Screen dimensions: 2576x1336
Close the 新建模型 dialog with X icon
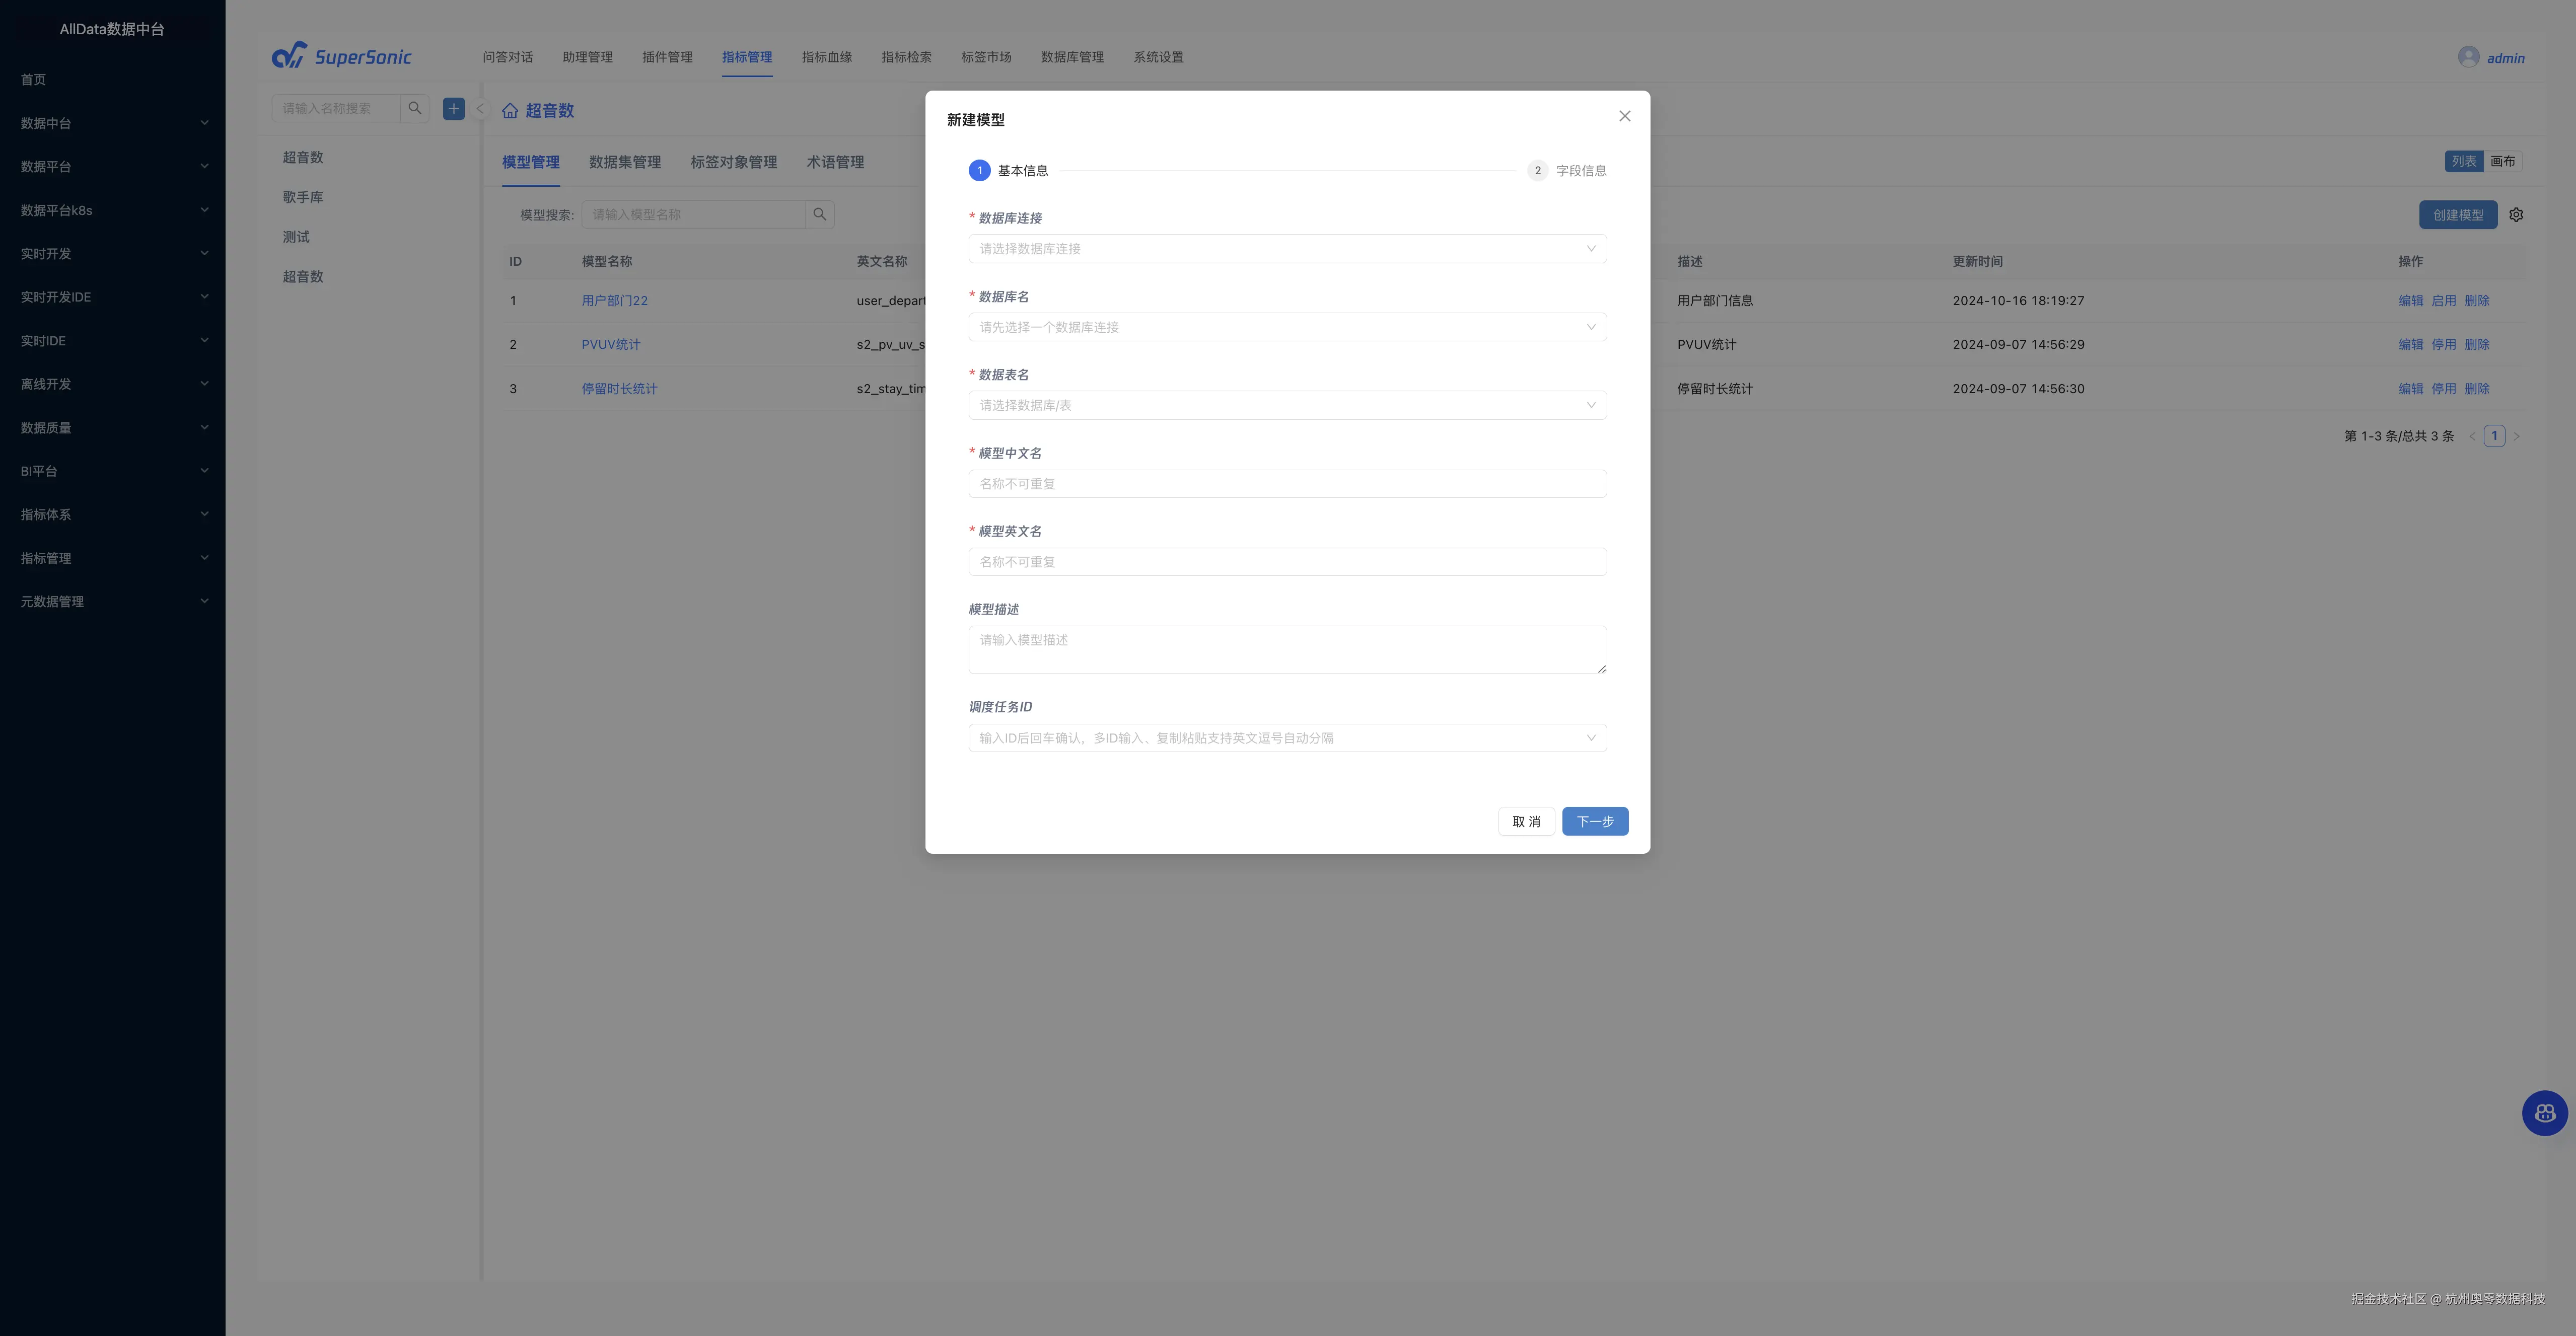(x=1624, y=116)
